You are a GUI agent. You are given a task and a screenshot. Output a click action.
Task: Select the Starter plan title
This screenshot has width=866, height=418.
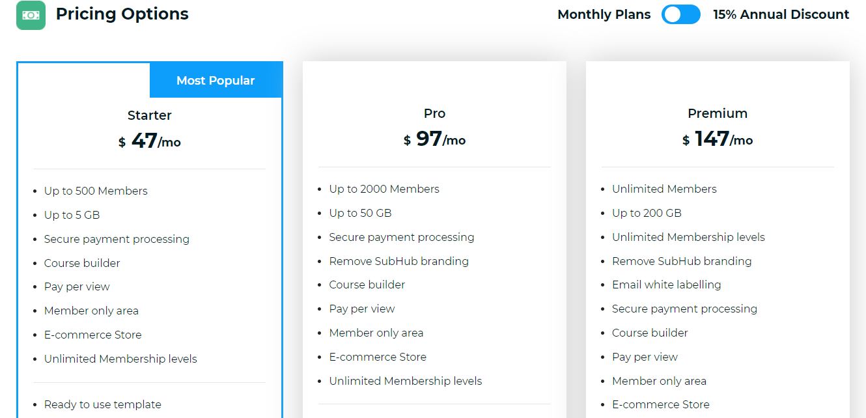(x=150, y=115)
